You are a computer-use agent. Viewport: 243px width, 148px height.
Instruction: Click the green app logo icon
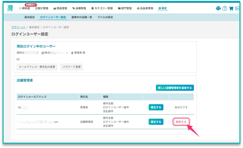pyautogui.click(x=10, y=8)
